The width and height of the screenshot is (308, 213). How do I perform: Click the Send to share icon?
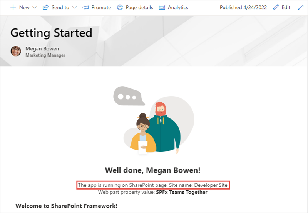(45, 7)
